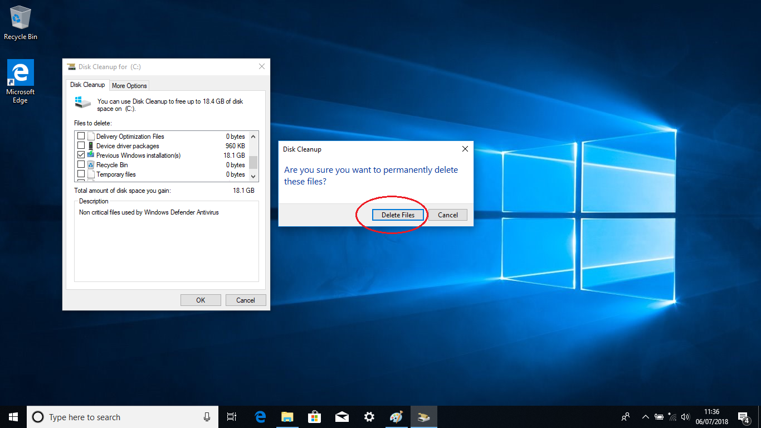Viewport: 761px width, 428px height.
Task: Select the Disk Cleanup tab
Action: point(87,85)
